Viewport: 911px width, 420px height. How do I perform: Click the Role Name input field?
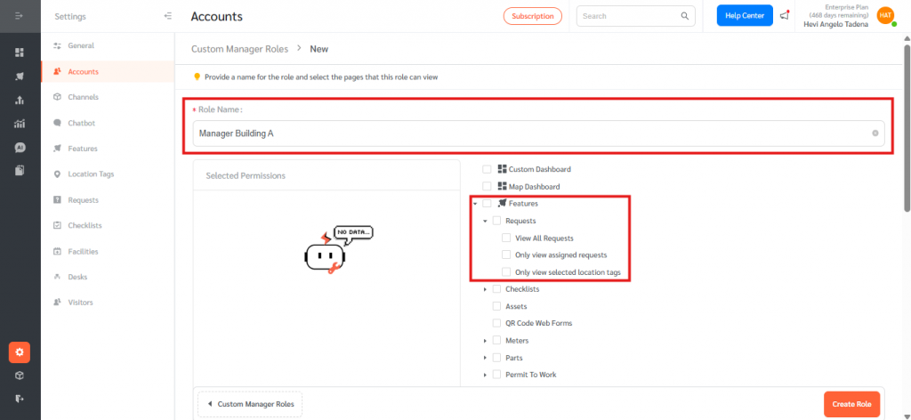(529, 133)
